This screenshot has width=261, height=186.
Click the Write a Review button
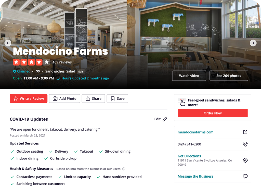click(x=29, y=98)
